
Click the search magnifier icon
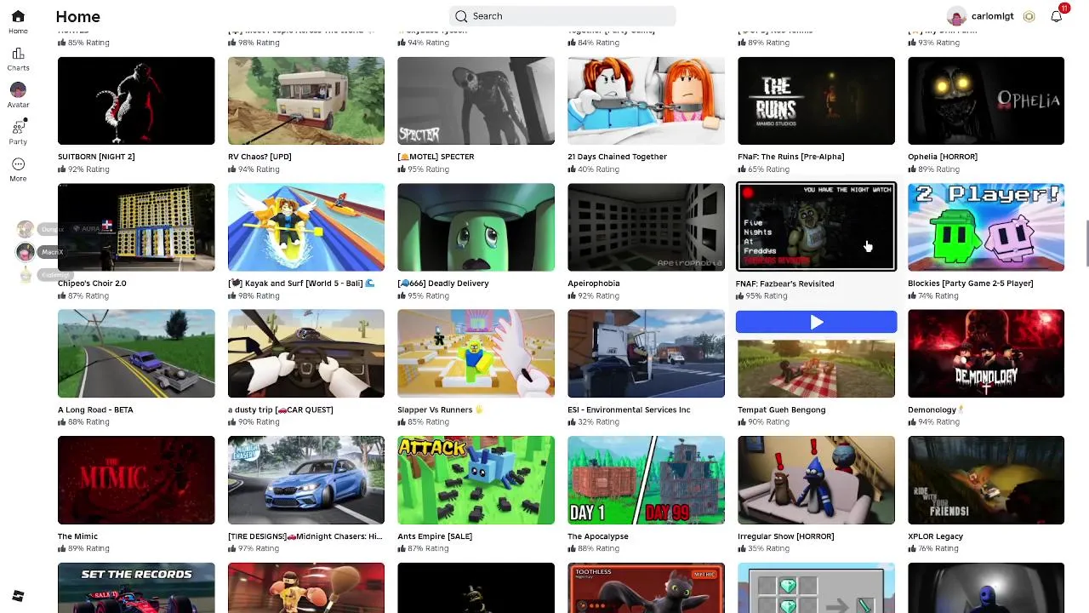click(461, 16)
